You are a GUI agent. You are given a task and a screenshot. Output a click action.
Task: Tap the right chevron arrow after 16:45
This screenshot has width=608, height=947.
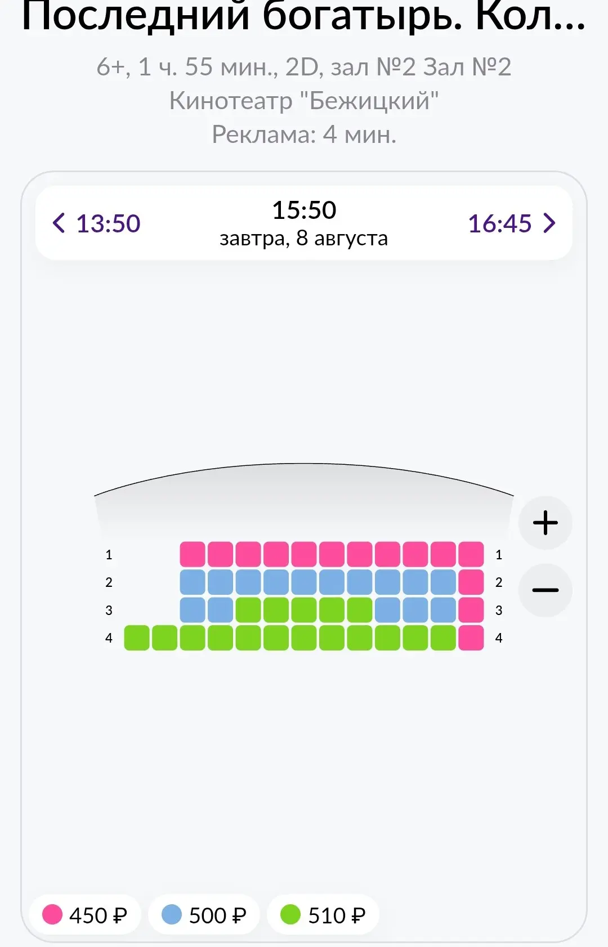tap(549, 223)
